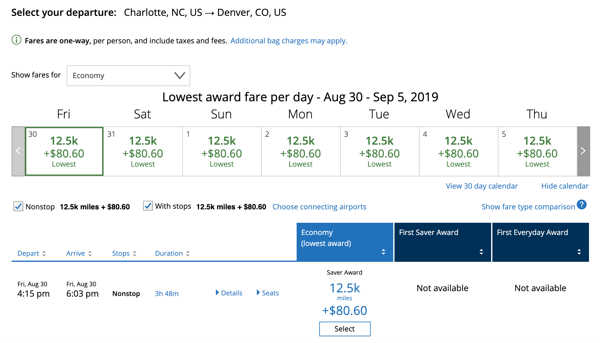The width and height of the screenshot is (600, 343).
Task: Select the 12.5k miles Economy fare
Action: pyautogui.click(x=345, y=329)
